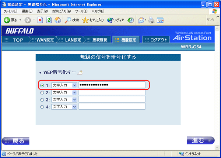Click the 戻る back button
Screen dimensions: 221x158
pyautogui.click(x=15, y=141)
